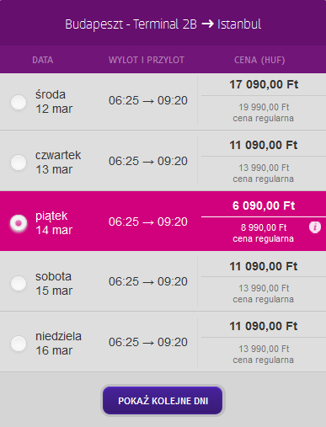Click 13 990,00 Ft regular price on niedziela
Screen dimensions: 326x427
point(264,349)
